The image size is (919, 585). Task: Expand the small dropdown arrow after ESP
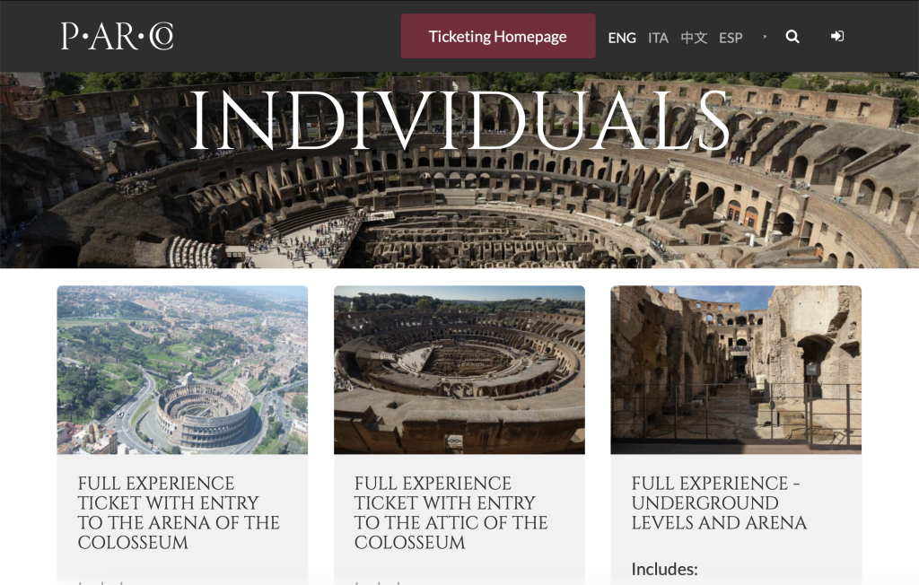click(764, 38)
